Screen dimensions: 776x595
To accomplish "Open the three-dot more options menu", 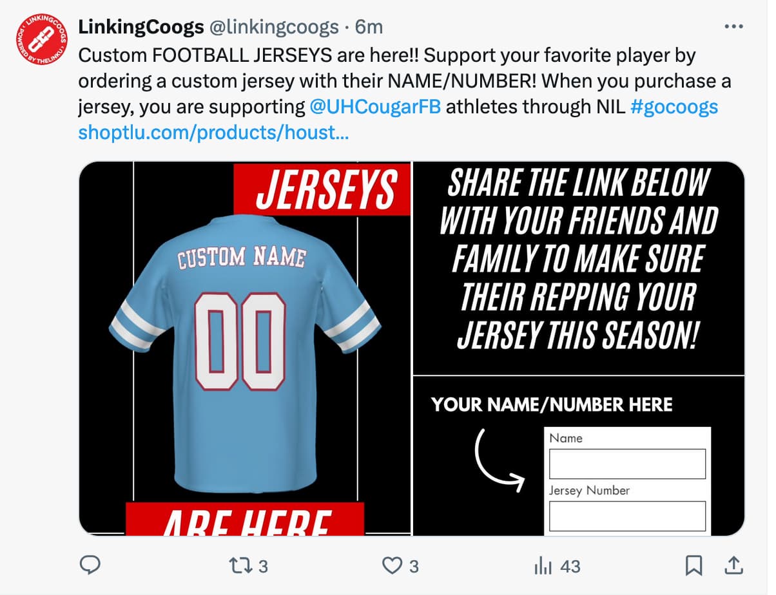I will pyautogui.click(x=734, y=27).
